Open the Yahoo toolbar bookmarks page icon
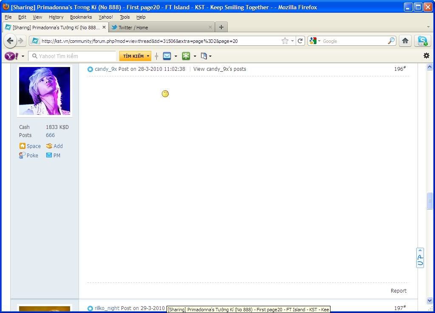Screen dimensions: 435x313 tap(204, 56)
